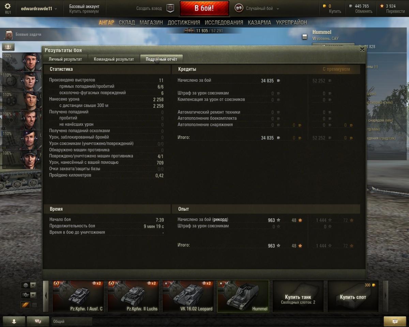Select the Pz.Kpfw. I Ausf. C tank
409x327 pixels.
coord(78,296)
